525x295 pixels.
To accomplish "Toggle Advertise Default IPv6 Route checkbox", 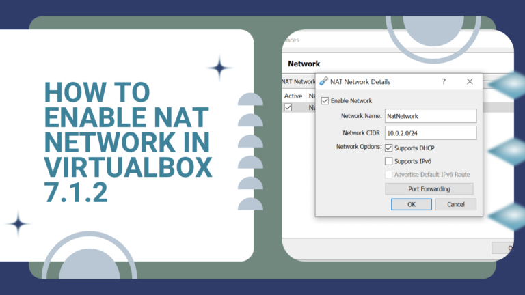I will pyautogui.click(x=388, y=175).
